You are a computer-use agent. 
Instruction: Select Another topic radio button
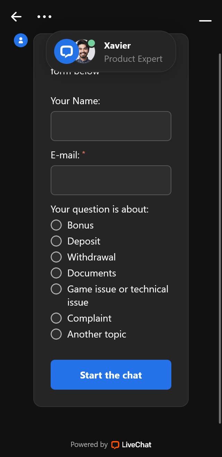56,334
